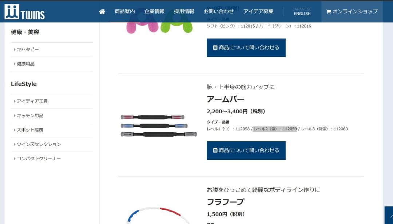Click the scroll-to-top arrow button

(x=389, y=215)
